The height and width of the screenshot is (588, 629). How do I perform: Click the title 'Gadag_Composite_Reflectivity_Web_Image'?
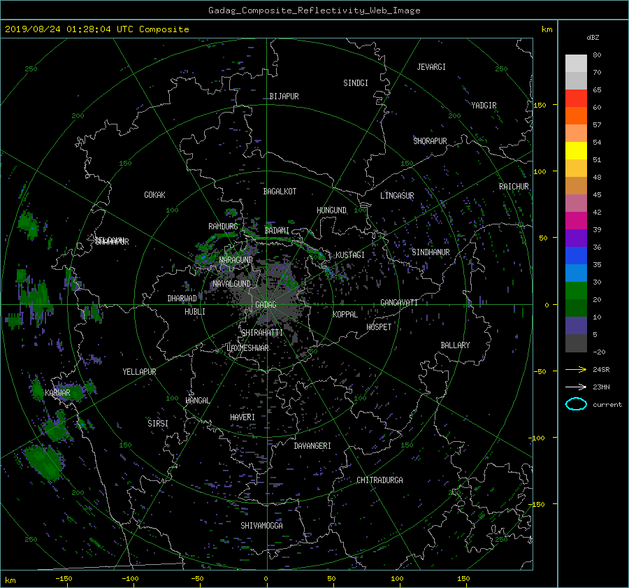coord(314,10)
